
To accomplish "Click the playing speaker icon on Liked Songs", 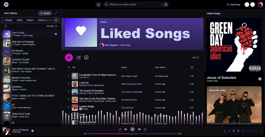I will (56, 34).
